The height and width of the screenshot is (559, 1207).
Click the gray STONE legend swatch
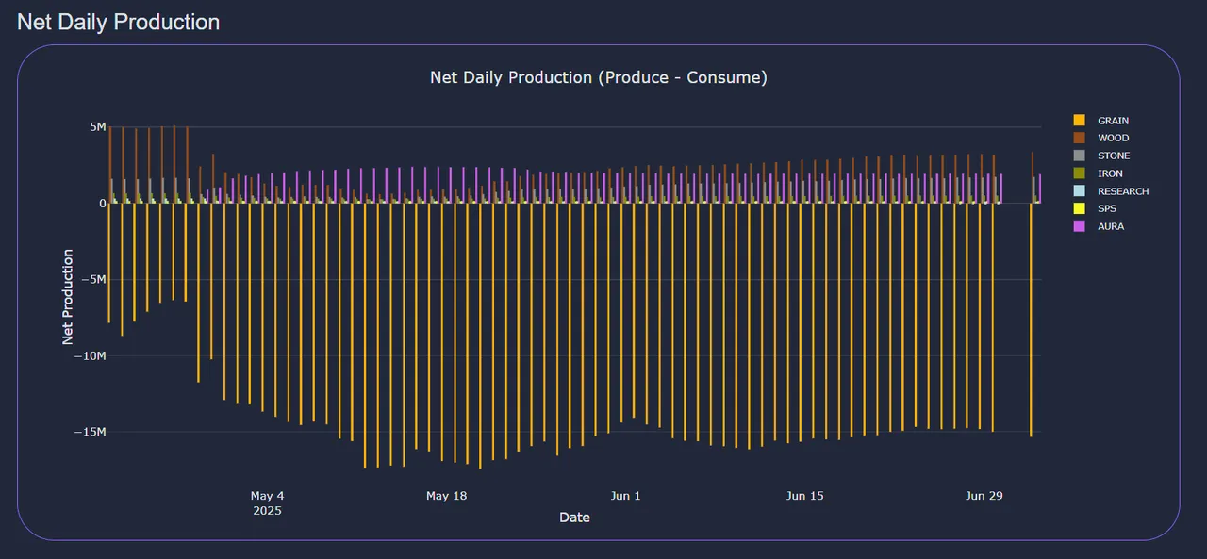click(x=1079, y=156)
